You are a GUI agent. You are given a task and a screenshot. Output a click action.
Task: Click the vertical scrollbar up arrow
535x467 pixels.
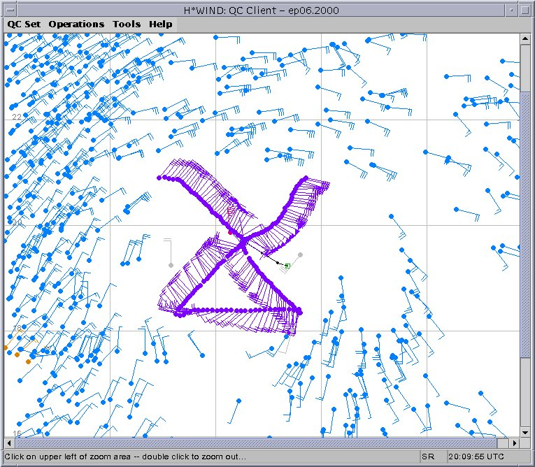click(x=525, y=39)
